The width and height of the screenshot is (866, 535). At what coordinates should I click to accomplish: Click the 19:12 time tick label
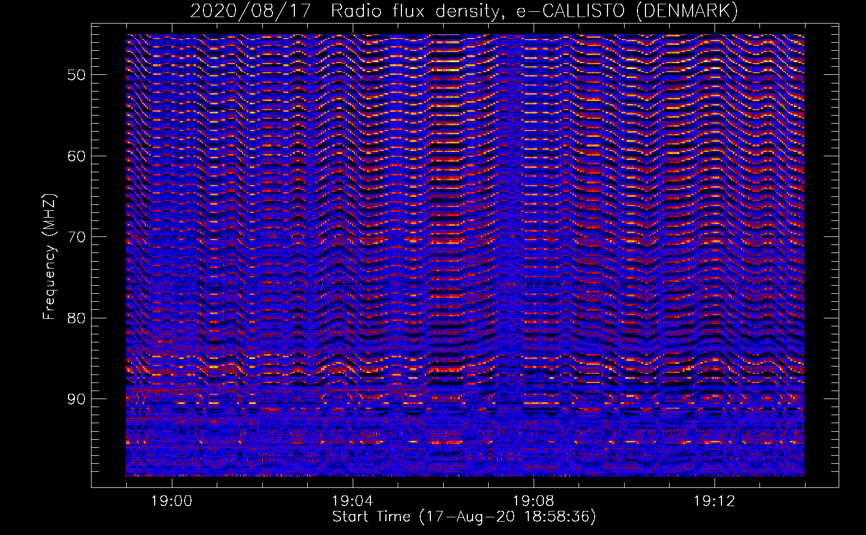(714, 501)
